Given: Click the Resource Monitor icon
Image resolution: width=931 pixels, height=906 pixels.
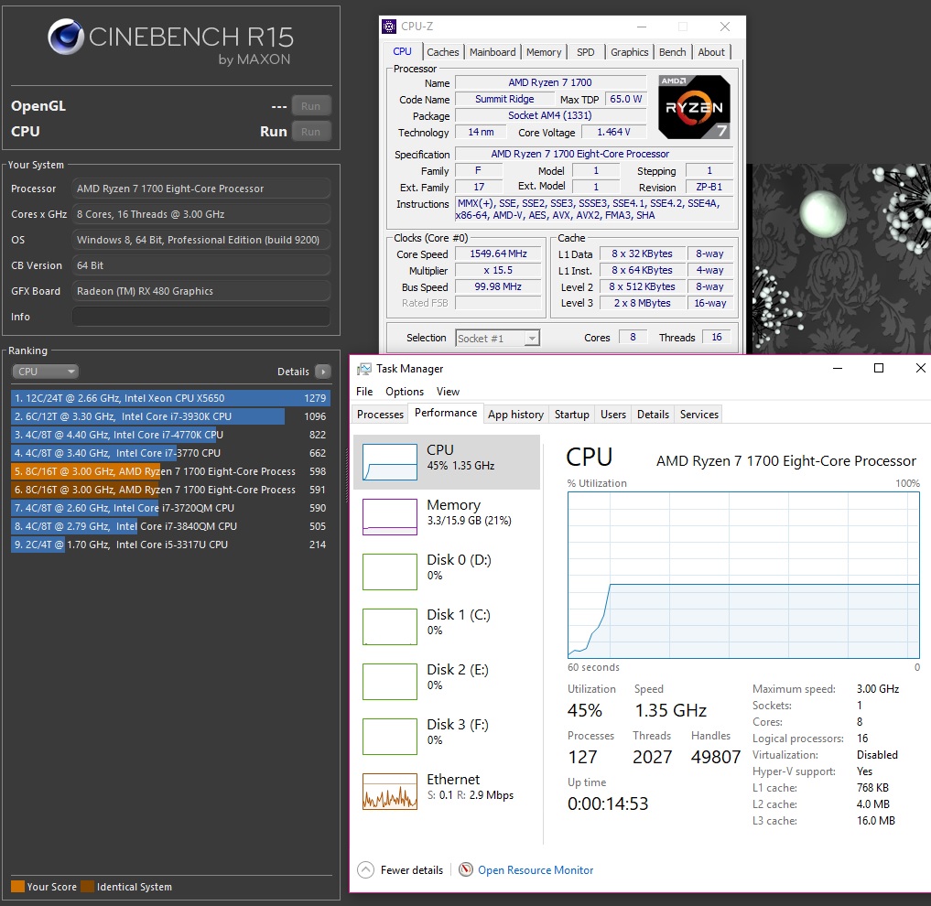Looking at the screenshot, I should pyautogui.click(x=466, y=869).
